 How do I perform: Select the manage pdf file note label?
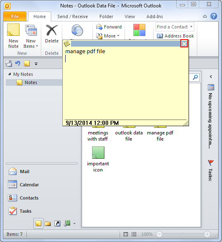point(160,136)
